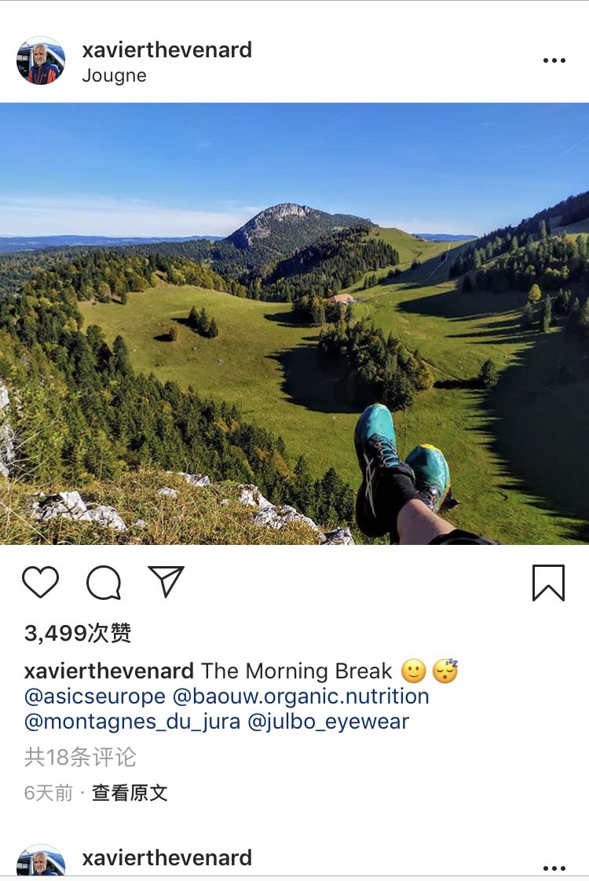Tap xavierthevenard profile picture at top

[41, 60]
